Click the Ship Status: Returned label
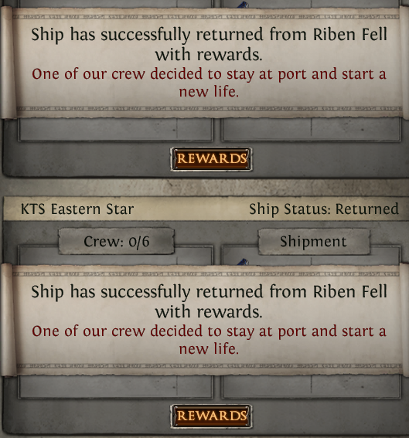This screenshot has width=409, height=438. [324, 209]
